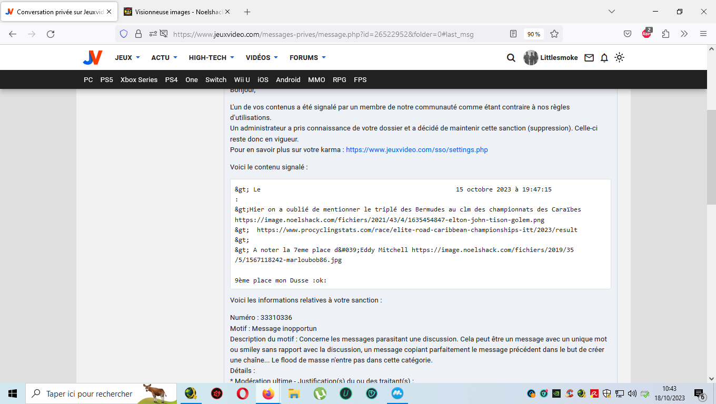Open the Firefox hamburger menu

(x=703, y=34)
